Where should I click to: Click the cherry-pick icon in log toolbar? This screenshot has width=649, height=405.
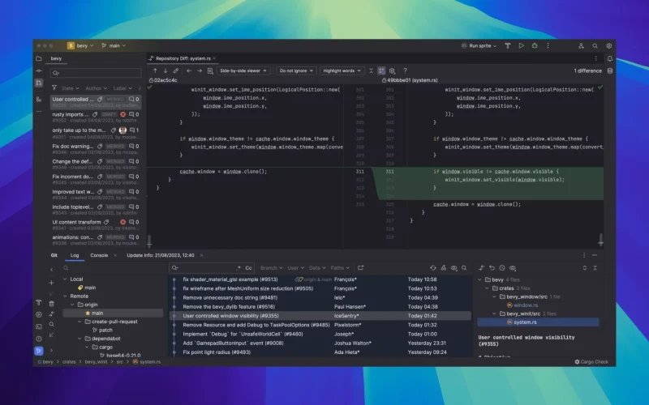[x=443, y=268]
